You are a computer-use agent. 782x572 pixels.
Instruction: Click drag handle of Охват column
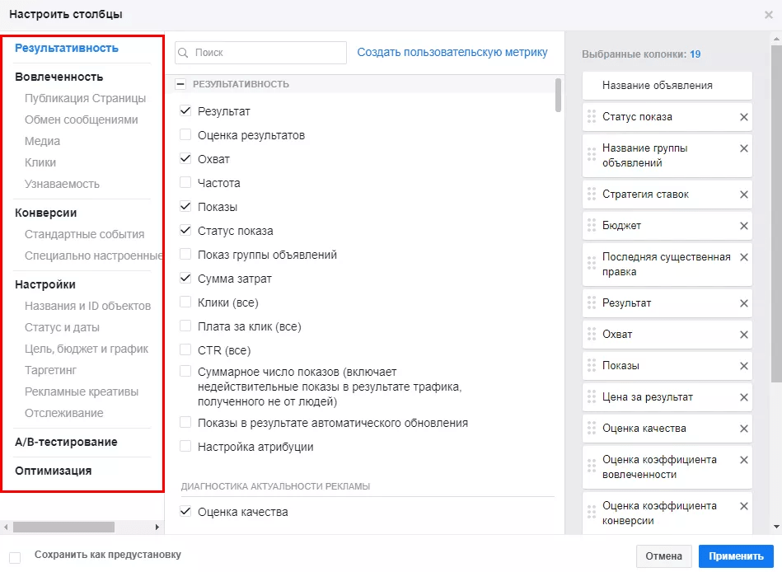coord(592,334)
